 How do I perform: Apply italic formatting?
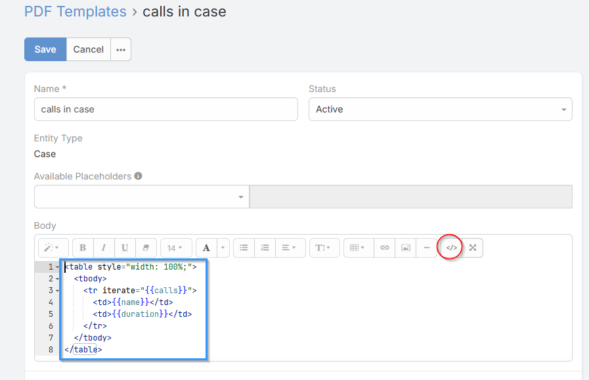click(104, 248)
